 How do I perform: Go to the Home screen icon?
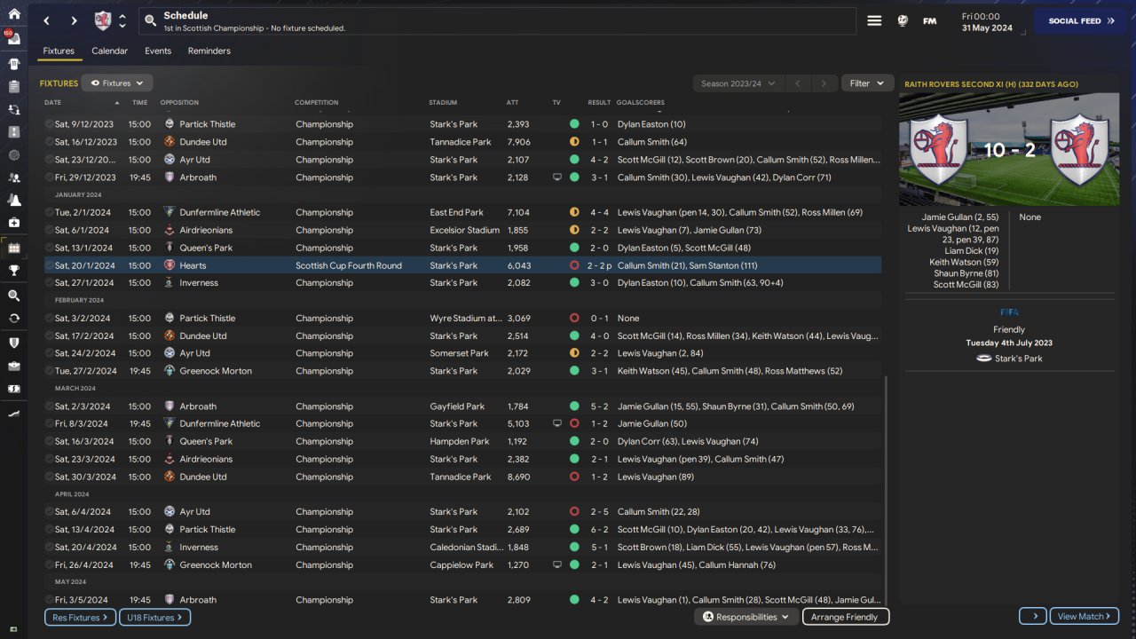click(13, 14)
